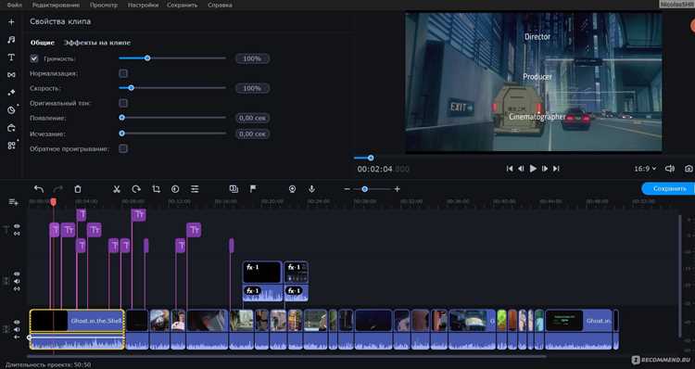Zoom out timeline with minus icon
The width and height of the screenshot is (695, 369).
pos(347,189)
